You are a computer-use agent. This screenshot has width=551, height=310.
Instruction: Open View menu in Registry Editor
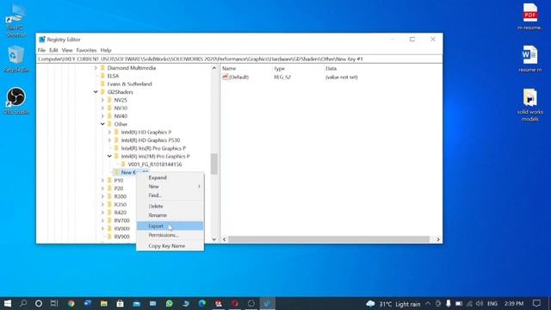pyautogui.click(x=67, y=50)
